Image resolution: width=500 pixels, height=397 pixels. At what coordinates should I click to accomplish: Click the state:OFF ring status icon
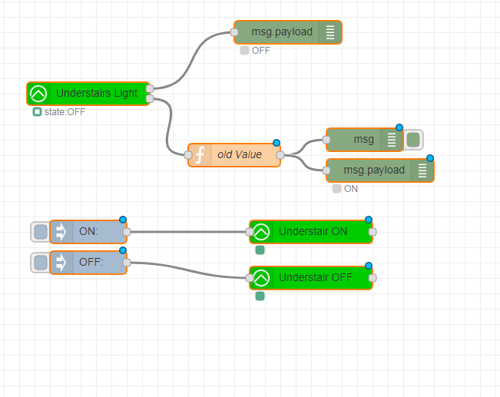tap(38, 112)
